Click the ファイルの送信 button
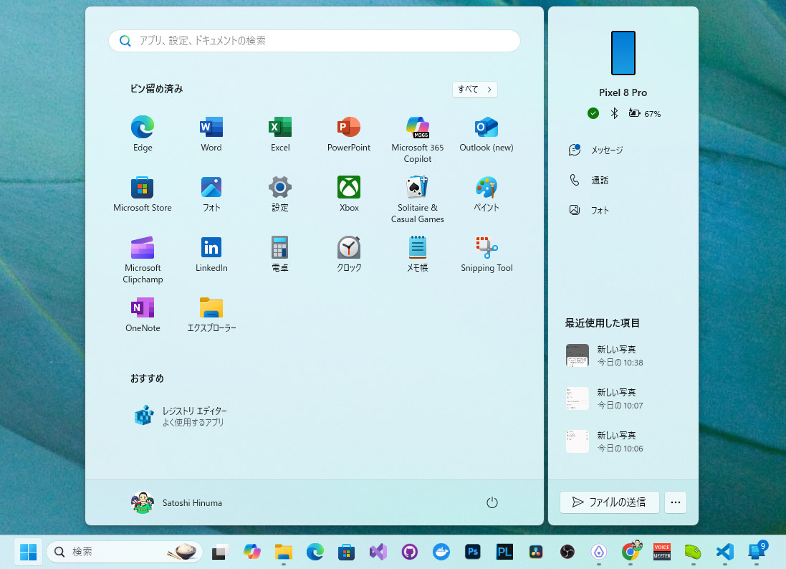 tap(610, 502)
